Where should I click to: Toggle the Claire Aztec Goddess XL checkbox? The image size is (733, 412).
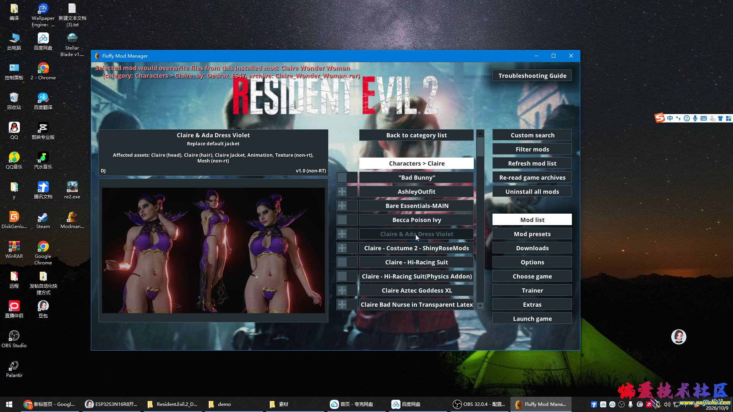[x=342, y=290]
